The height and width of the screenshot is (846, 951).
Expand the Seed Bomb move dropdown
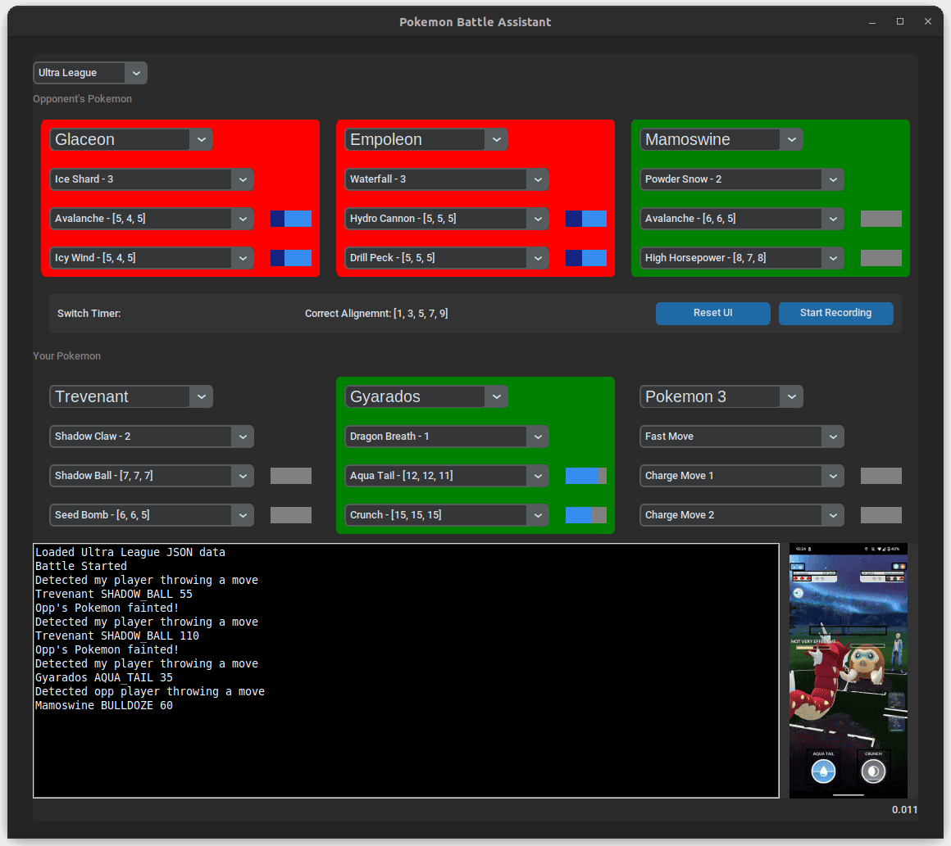[x=152, y=515]
